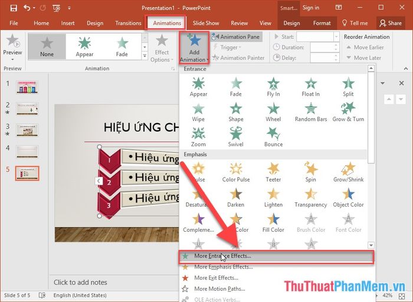Choose the Fade entrance effect in dropdown

[x=236, y=87]
